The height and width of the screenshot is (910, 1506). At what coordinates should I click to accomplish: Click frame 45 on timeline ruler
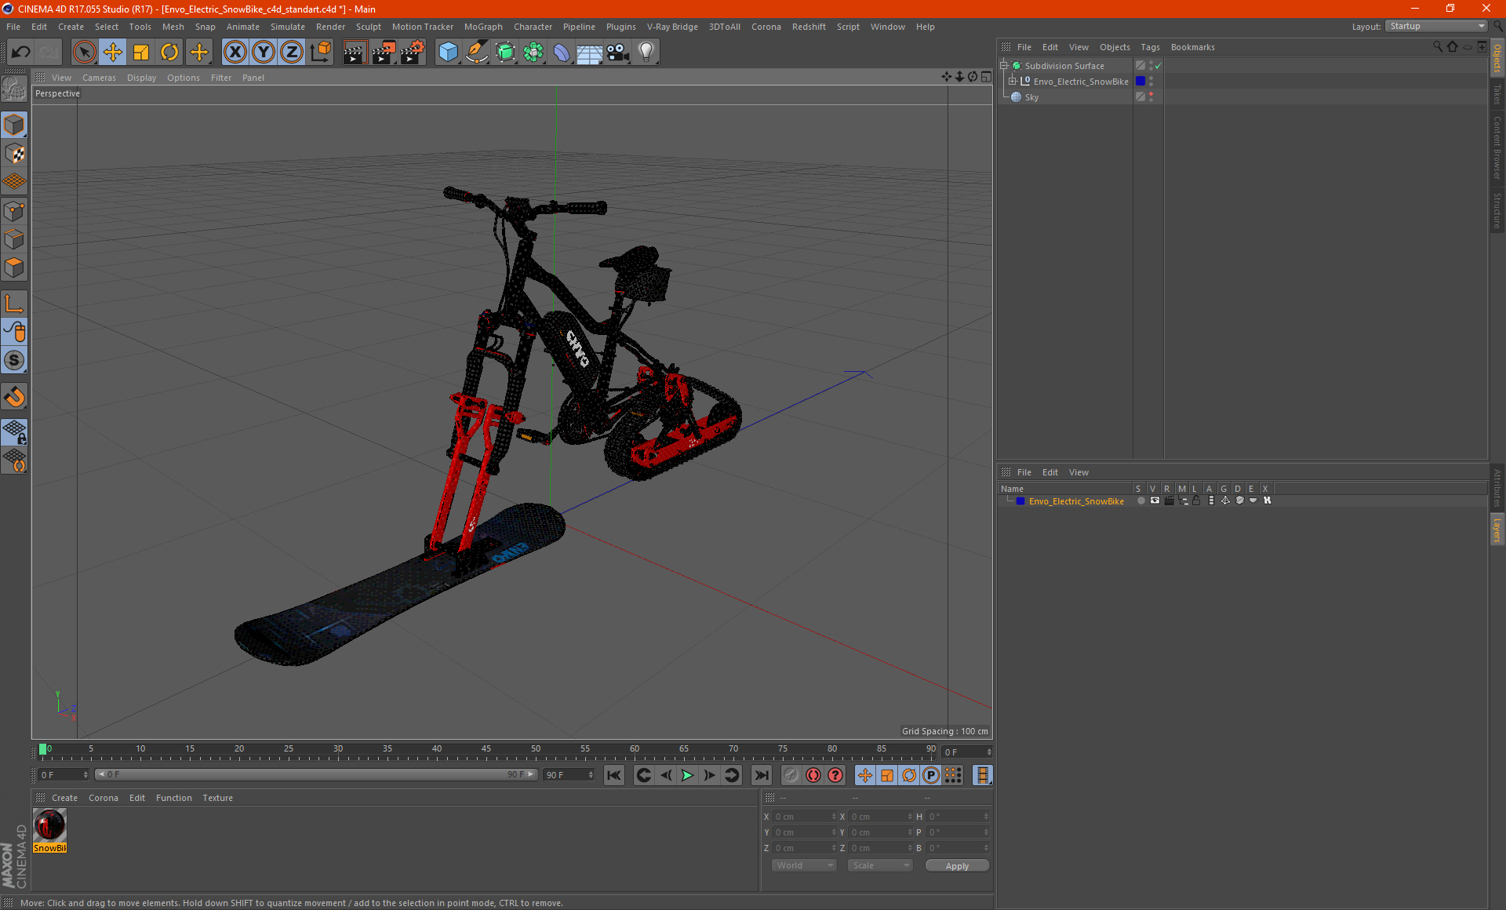[x=486, y=749]
